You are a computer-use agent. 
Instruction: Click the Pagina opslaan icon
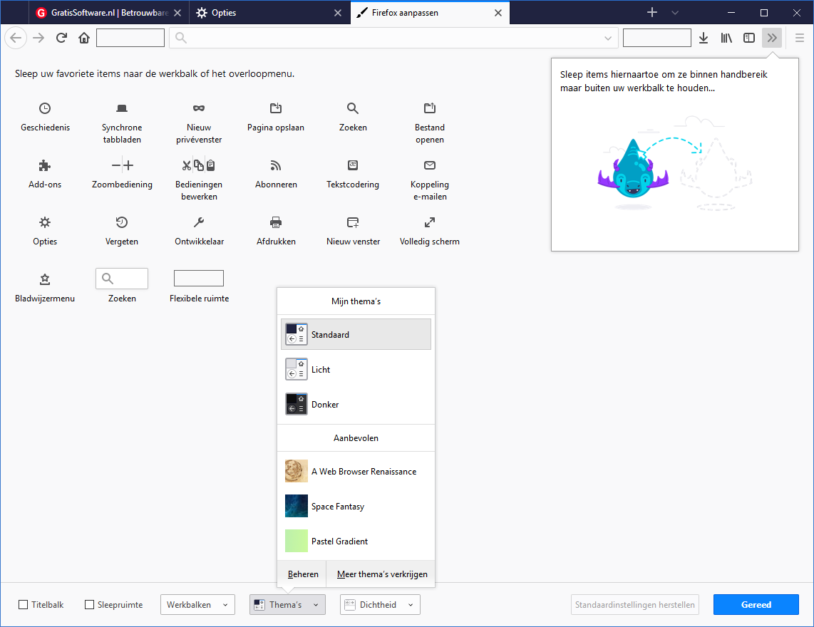tap(276, 108)
